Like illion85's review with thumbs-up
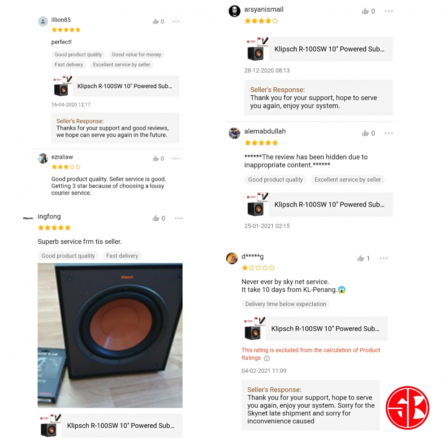 tap(155, 22)
